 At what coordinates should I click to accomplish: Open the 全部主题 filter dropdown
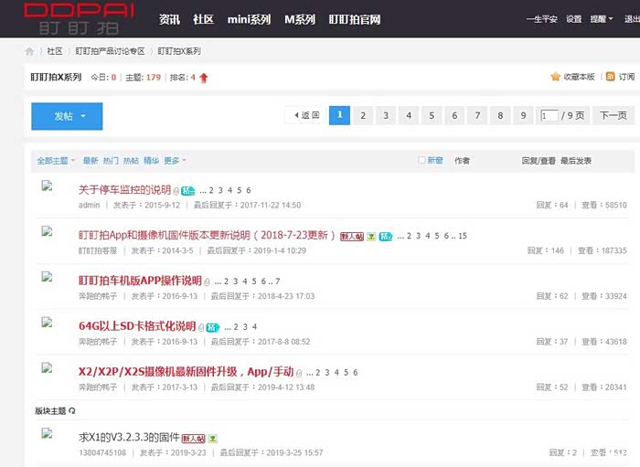coord(57,161)
